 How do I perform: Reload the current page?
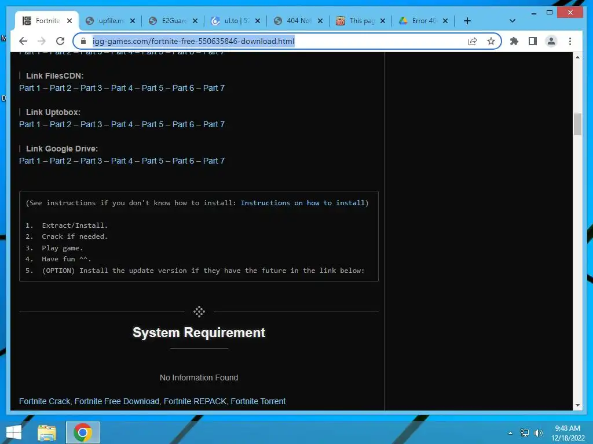click(x=60, y=41)
